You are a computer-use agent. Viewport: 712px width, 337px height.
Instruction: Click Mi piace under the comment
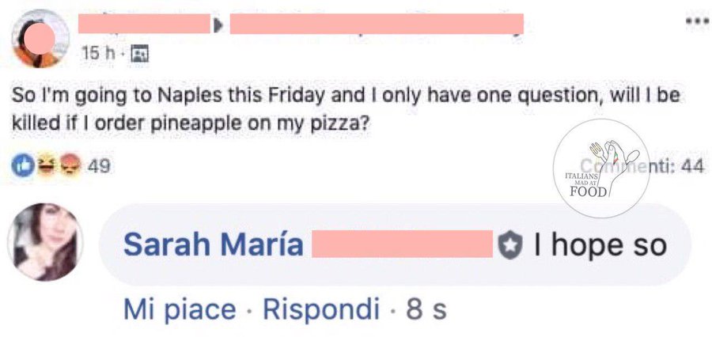(179, 309)
